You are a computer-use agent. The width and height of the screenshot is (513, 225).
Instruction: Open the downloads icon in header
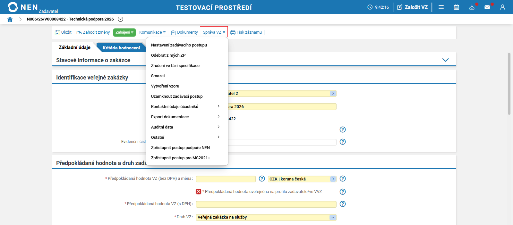(472, 7)
